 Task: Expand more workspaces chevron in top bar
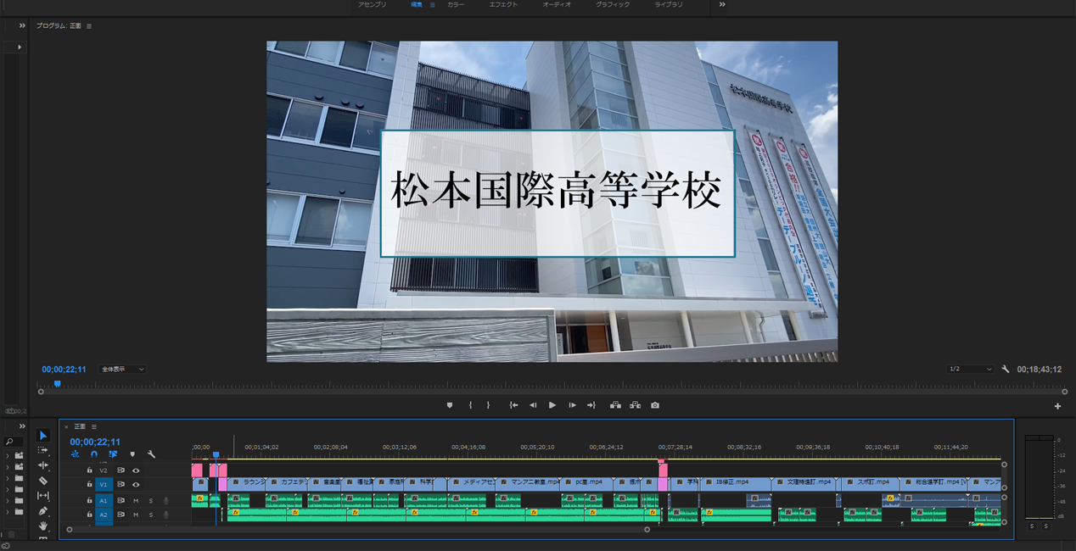[x=722, y=4]
